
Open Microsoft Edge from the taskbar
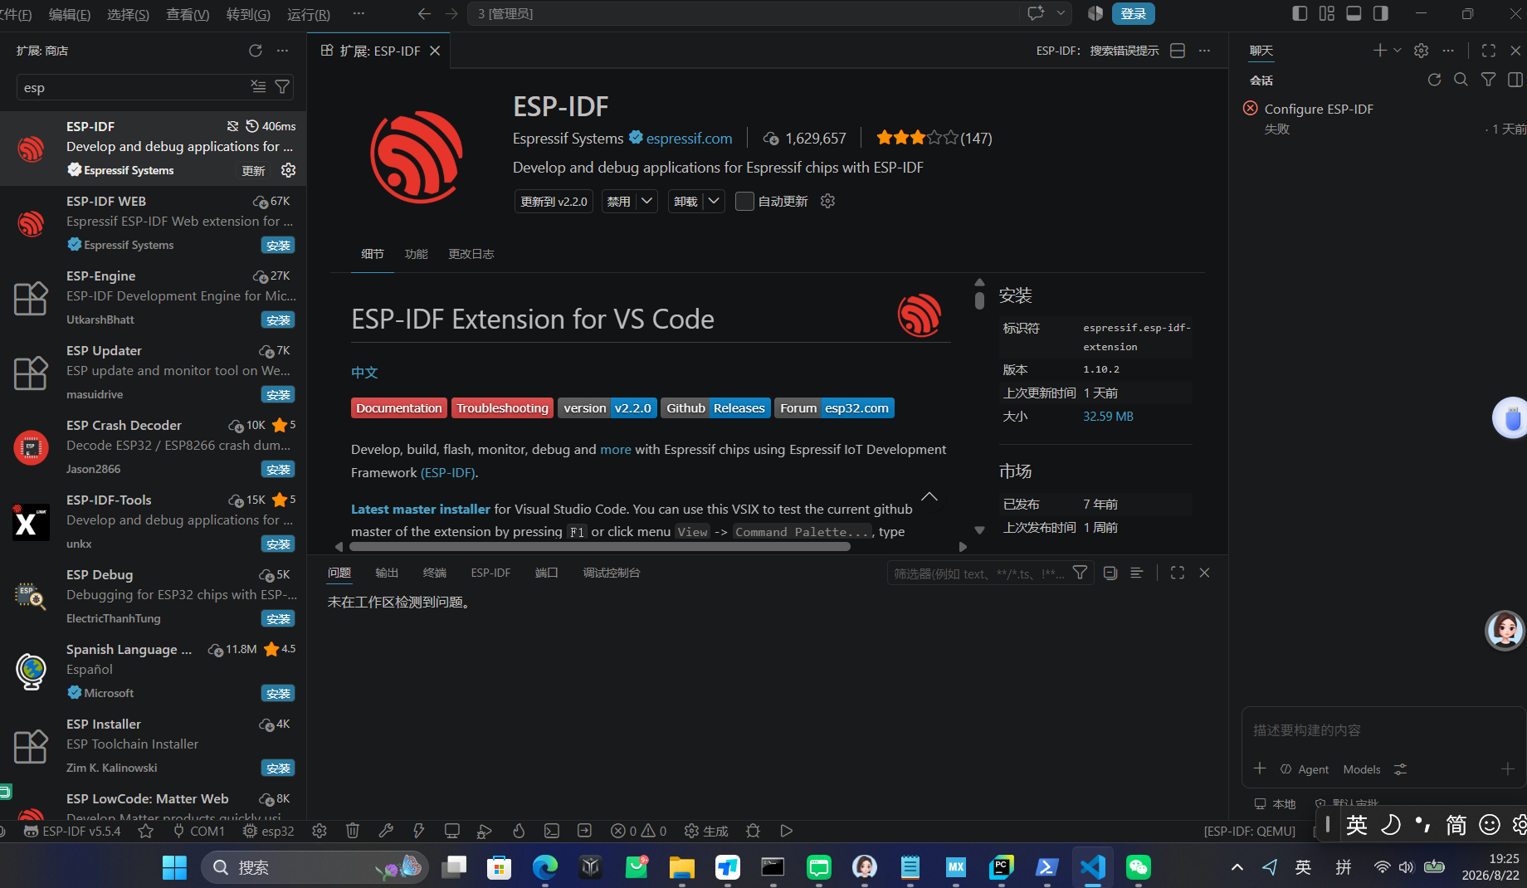tap(545, 867)
